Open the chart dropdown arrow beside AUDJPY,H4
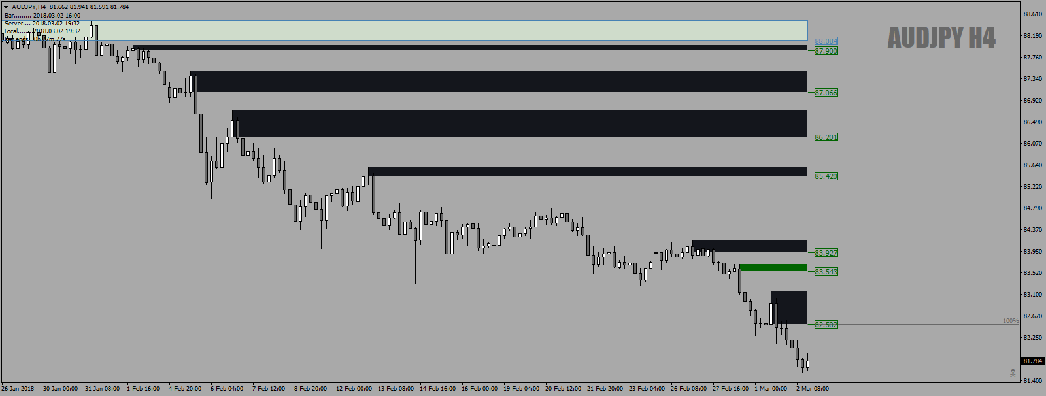This screenshot has height=396, width=1046. click(7, 7)
